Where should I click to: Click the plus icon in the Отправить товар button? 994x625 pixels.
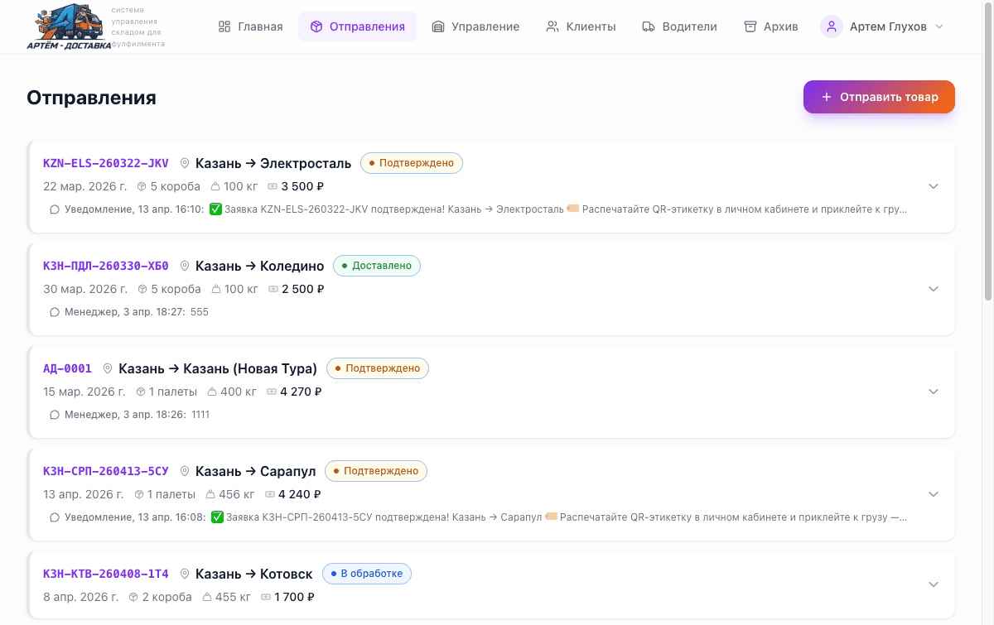[827, 97]
